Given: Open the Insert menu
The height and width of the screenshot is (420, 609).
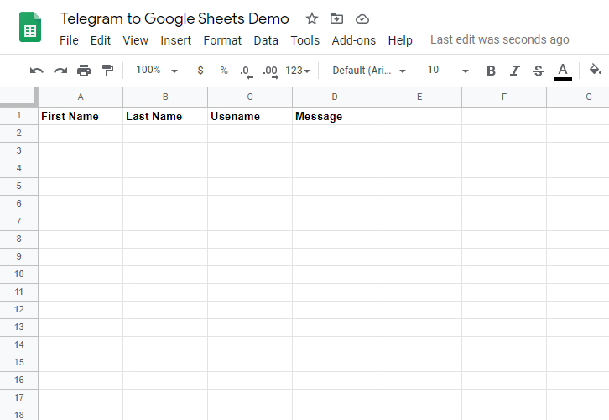Looking at the screenshot, I should pyautogui.click(x=175, y=40).
